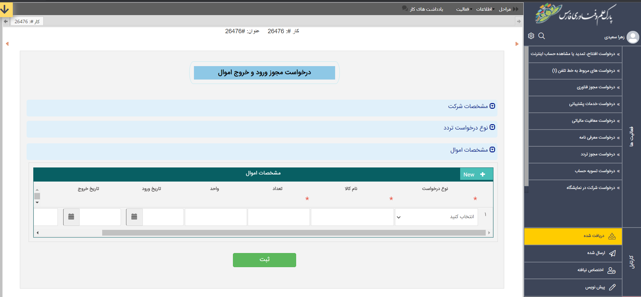
Task: Click the user profile avatar
Action: coord(633,37)
